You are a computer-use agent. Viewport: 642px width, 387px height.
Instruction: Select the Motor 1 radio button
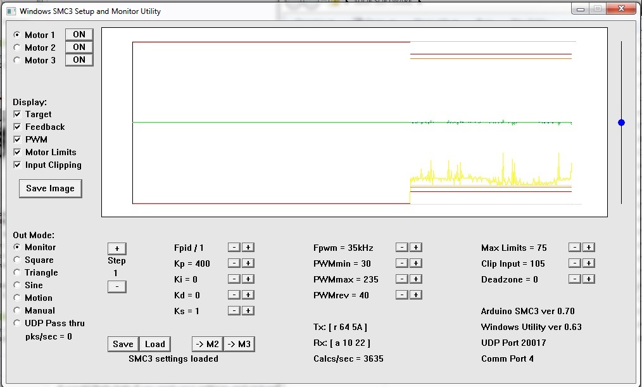[17, 35]
